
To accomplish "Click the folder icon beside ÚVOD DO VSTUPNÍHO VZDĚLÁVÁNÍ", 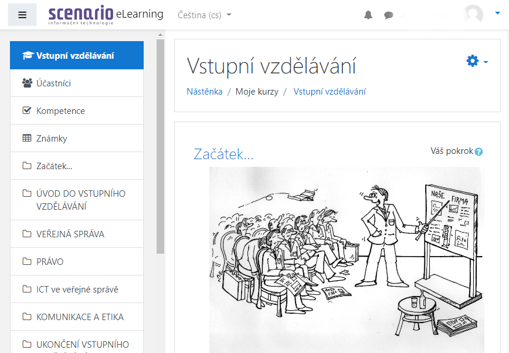I will [26, 193].
